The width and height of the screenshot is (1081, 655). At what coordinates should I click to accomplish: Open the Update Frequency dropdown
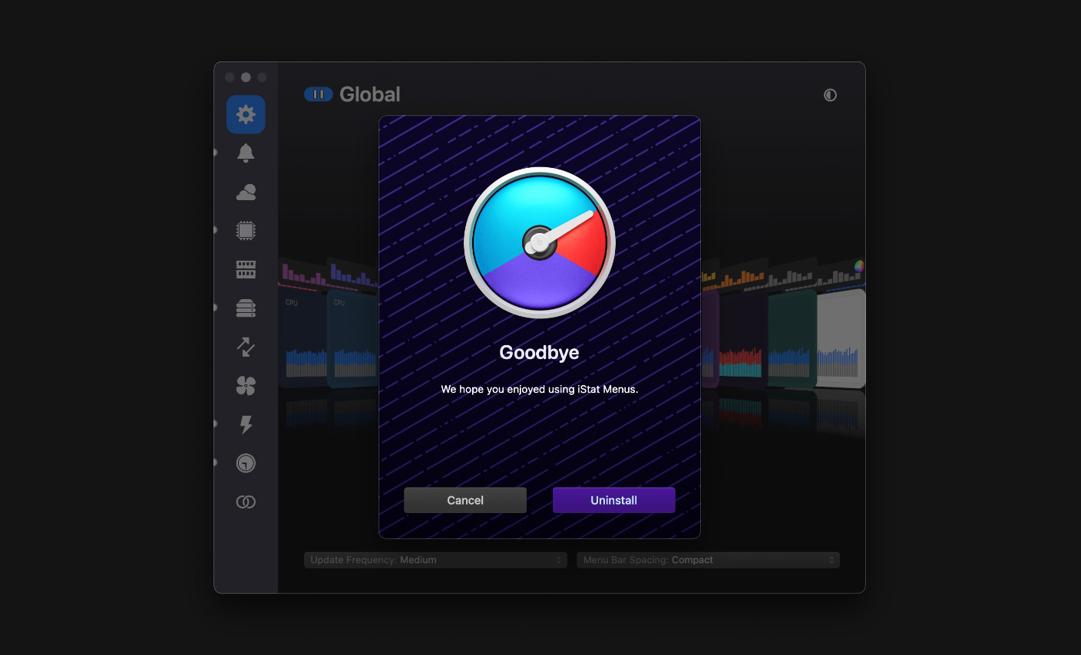point(435,560)
